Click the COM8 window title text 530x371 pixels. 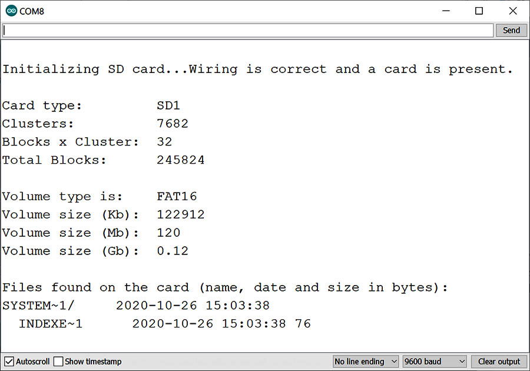click(x=32, y=11)
